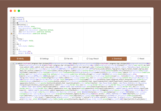161x111 pixels.
Task: Click the warning icon on line 57
Action: [12, 34]
